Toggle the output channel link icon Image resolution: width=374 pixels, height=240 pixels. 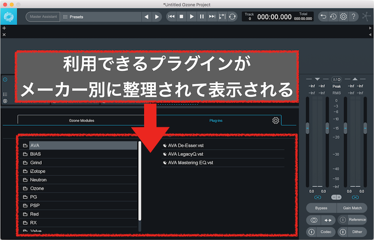tap(355, 197)
